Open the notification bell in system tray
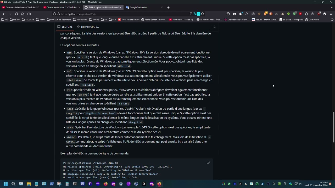 (x=330, y=184)
